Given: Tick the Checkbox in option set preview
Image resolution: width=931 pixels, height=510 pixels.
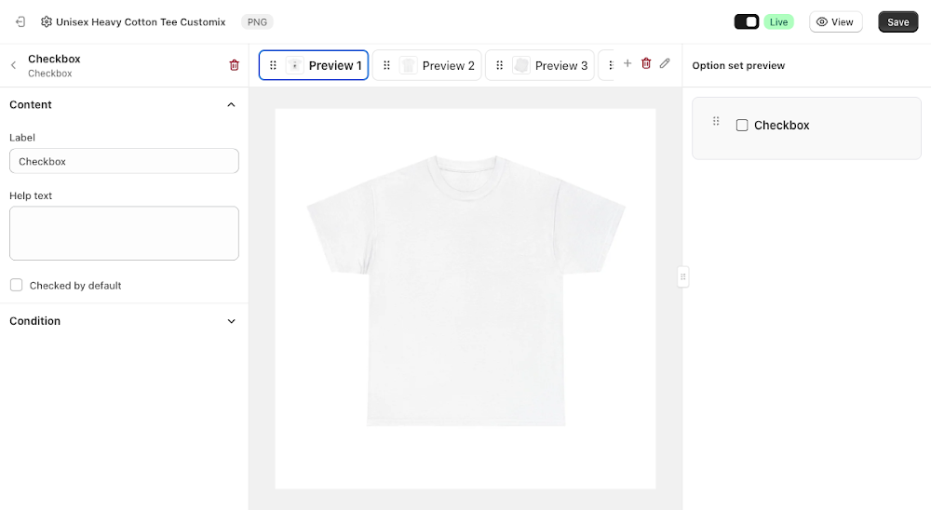Looking at the screenshot, I should [742, 126].
